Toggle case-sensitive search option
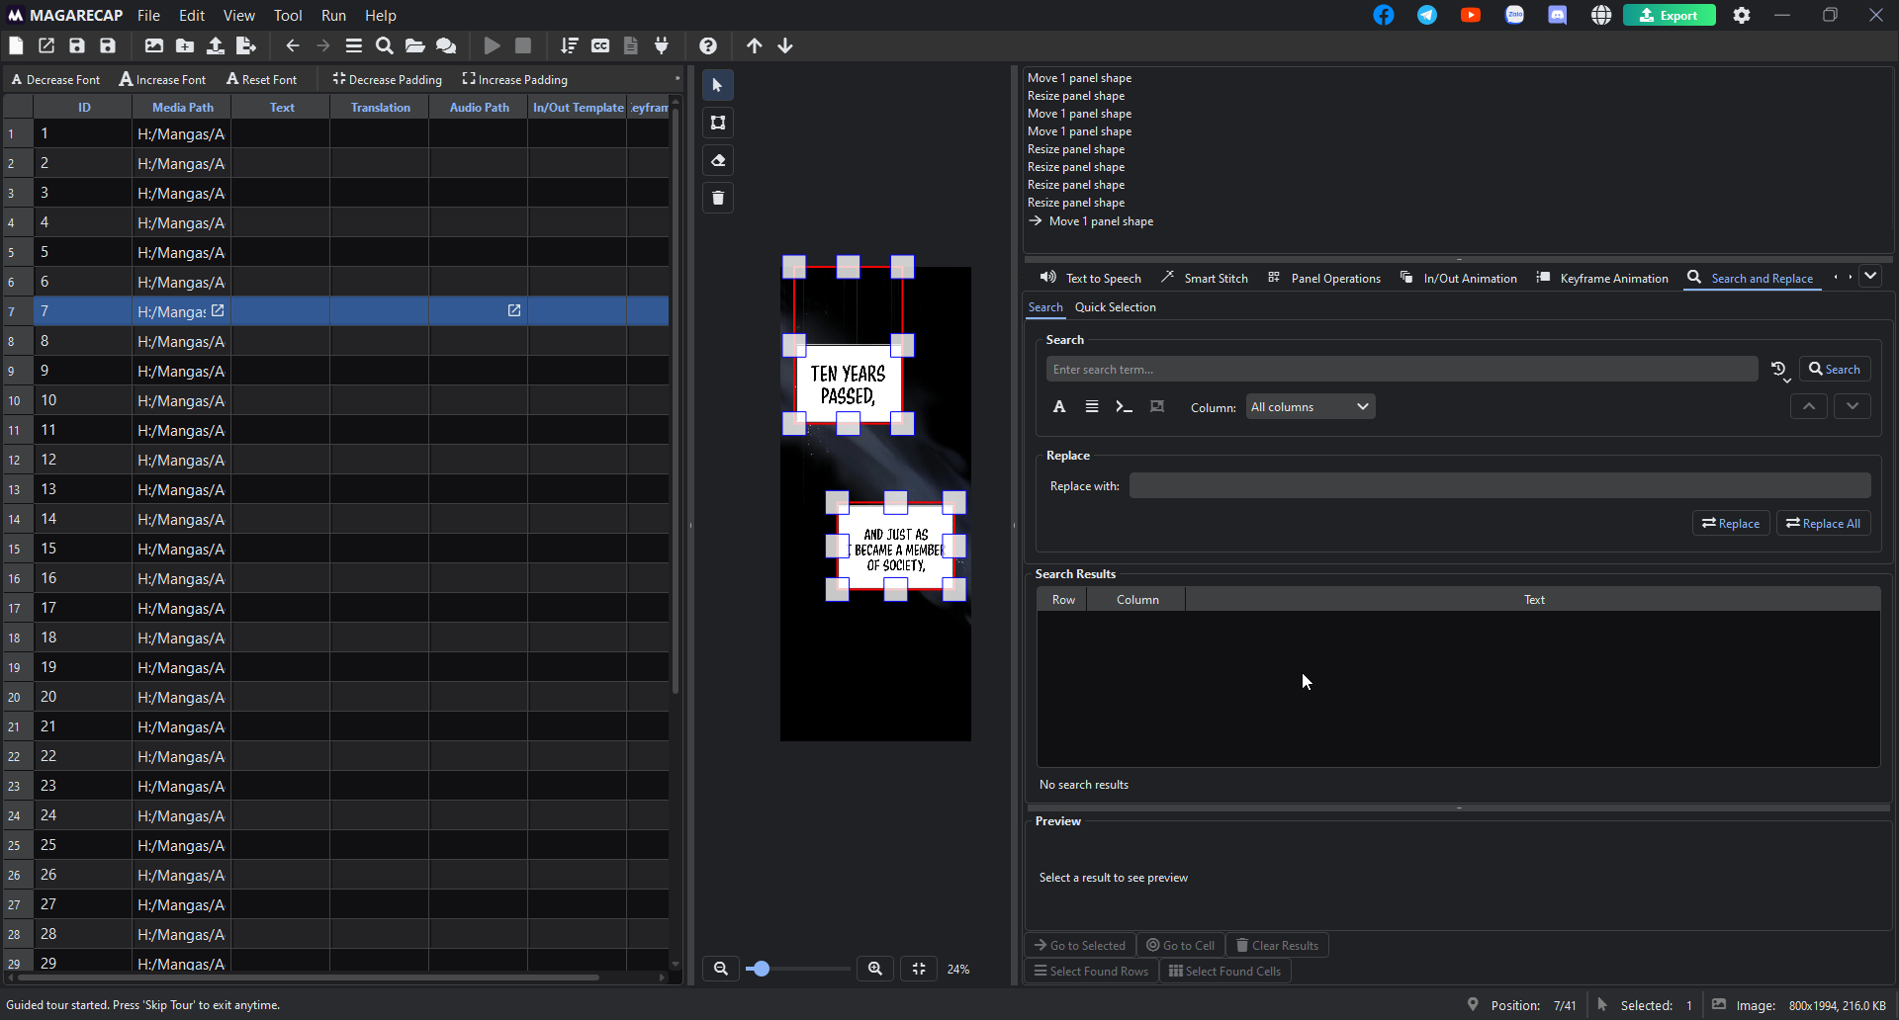Viewport: 1899px width, 1020px height. (1059, 406)
